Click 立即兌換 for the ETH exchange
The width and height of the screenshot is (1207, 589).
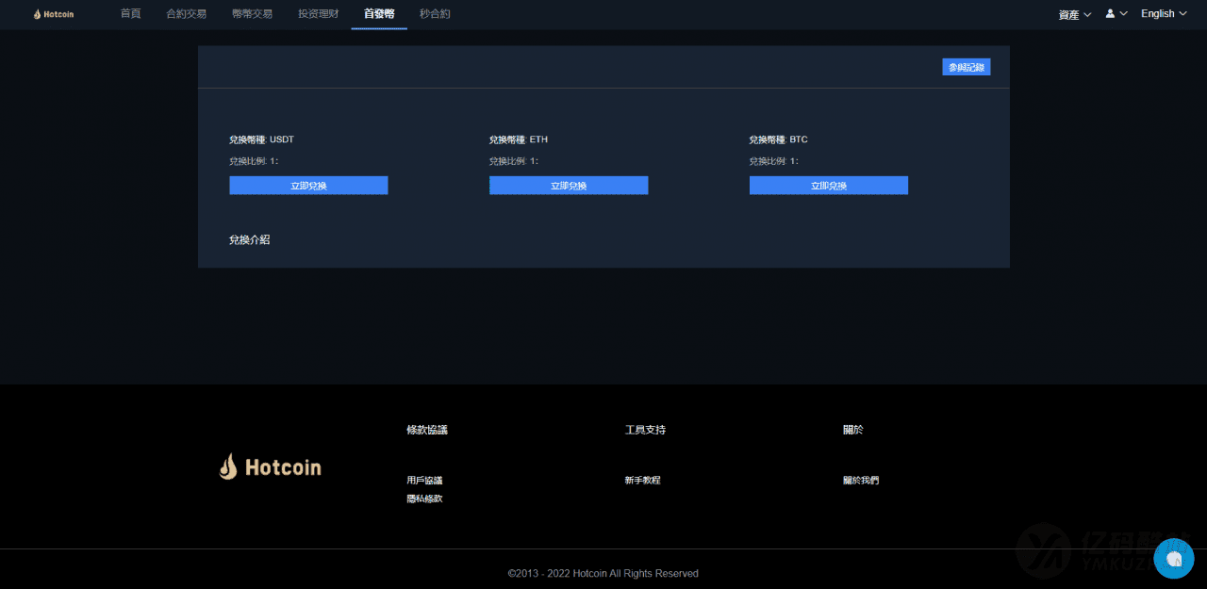[569, 185]
